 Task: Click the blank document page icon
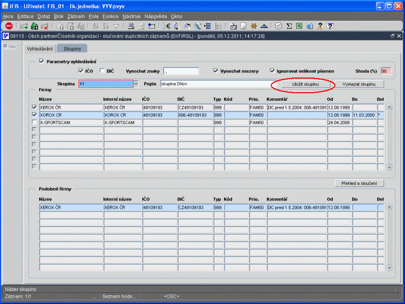click(x=243, y=26)
